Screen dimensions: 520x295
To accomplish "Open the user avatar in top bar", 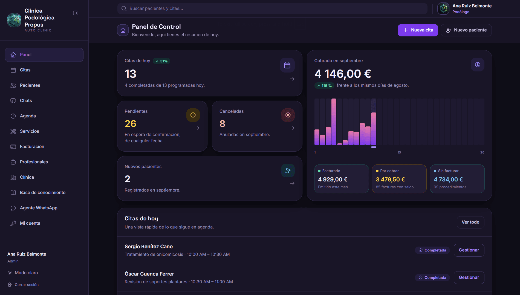I will pos(443,8).
